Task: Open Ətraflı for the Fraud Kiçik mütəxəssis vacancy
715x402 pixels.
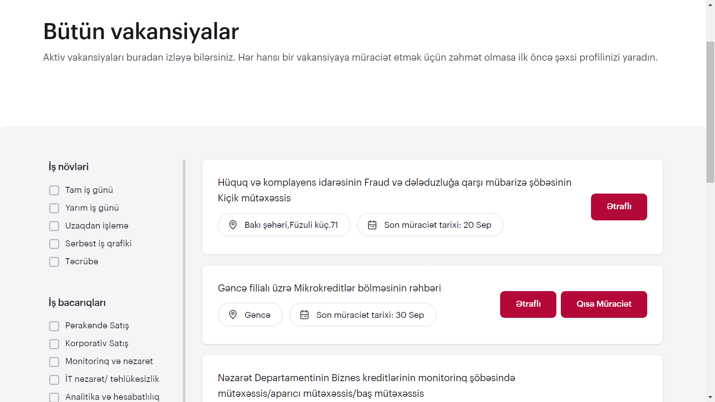Action: coord(619,207)
